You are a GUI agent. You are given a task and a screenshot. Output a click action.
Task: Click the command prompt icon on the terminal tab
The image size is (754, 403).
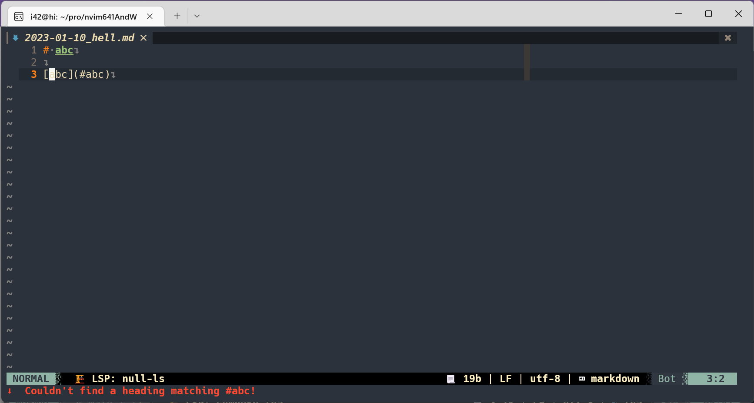18,16
